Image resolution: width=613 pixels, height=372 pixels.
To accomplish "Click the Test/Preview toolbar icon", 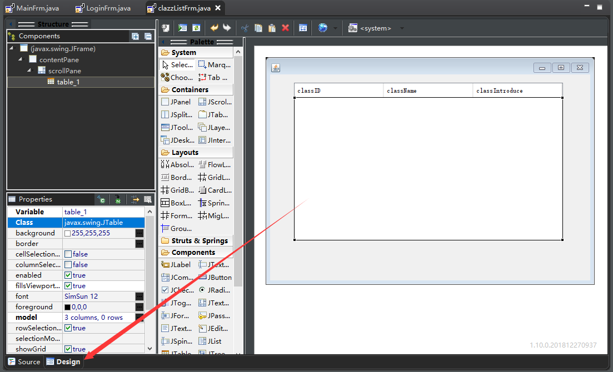I will pyautogui.click(x=183, y=28).
